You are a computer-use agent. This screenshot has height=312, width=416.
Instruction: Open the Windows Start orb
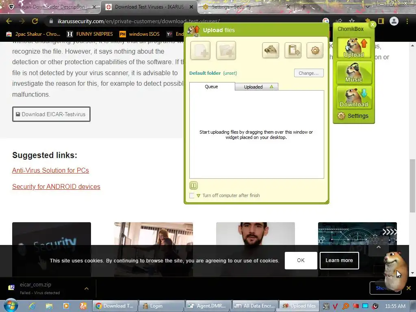11,305
